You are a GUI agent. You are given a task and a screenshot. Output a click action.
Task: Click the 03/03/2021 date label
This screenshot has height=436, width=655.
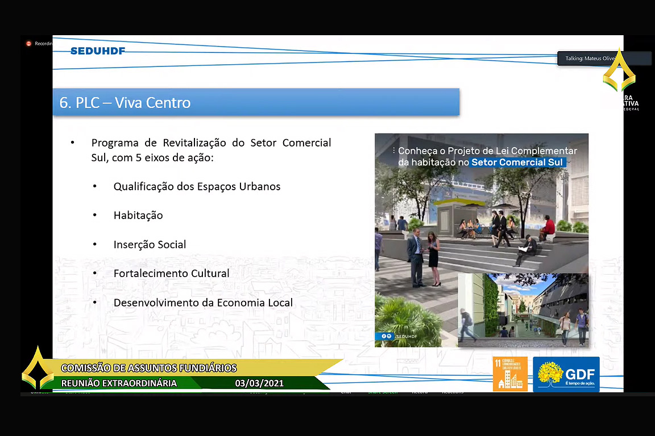pyautogui.click(x=259, y=383)
